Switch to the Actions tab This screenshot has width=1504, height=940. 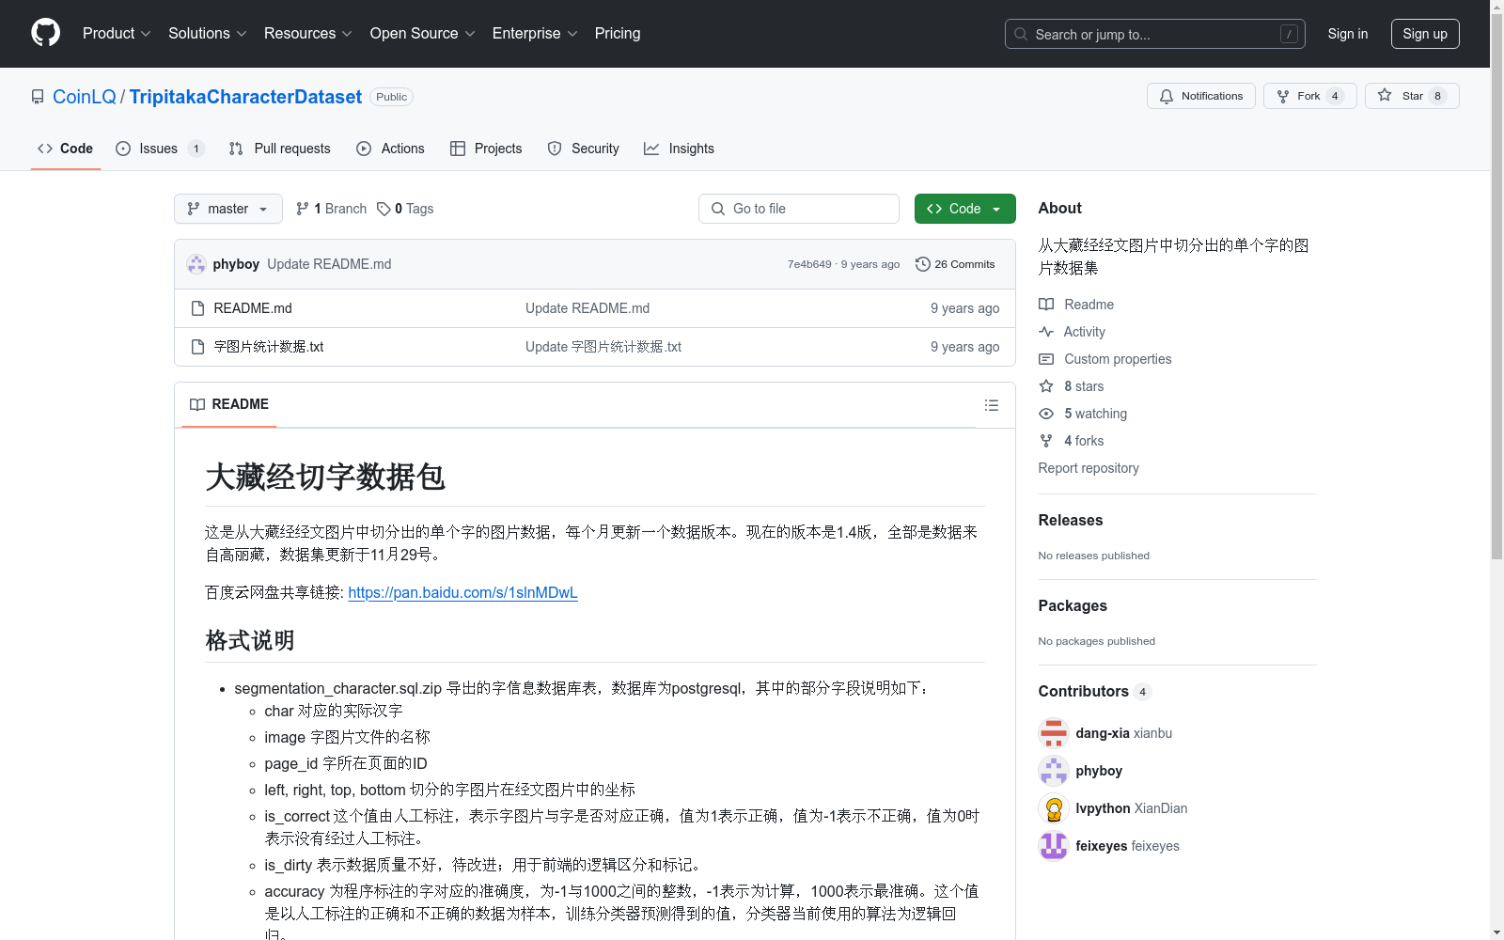[390, 149]
